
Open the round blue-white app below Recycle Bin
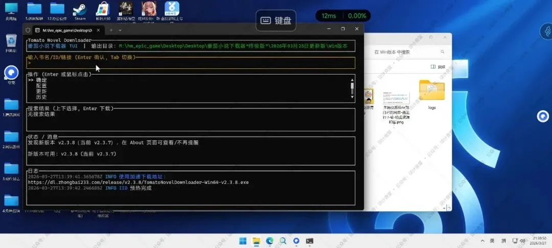click(x=11, y=75)
